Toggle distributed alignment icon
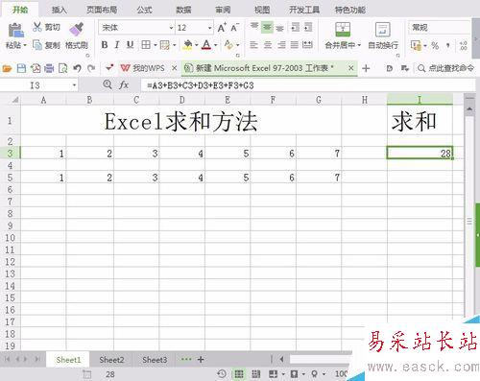 pos(307,45)
